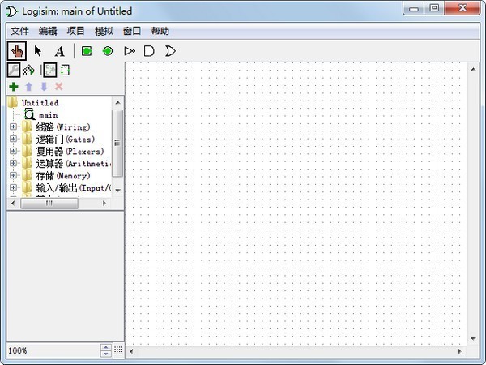Switch to simulation hierarchy view
Screen dimensions: 486x365
(x=29, y=70)
